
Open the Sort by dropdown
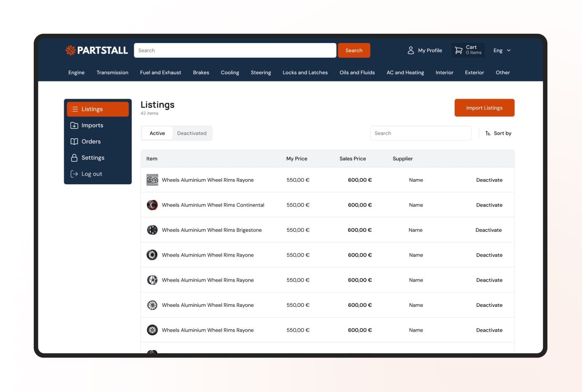(x=498, y=133)
